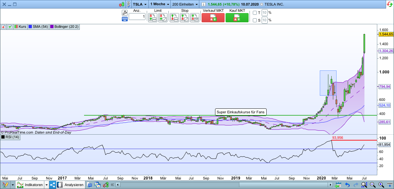Select the candlestick chart style icon
Image resolution: width=394 pixels, height=189 pixels.
pyautogui.click(x=121, y=4)
